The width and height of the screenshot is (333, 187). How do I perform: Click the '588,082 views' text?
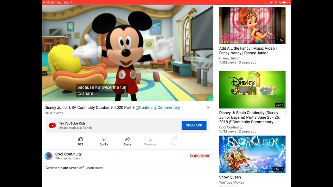(x=54, y=113)
